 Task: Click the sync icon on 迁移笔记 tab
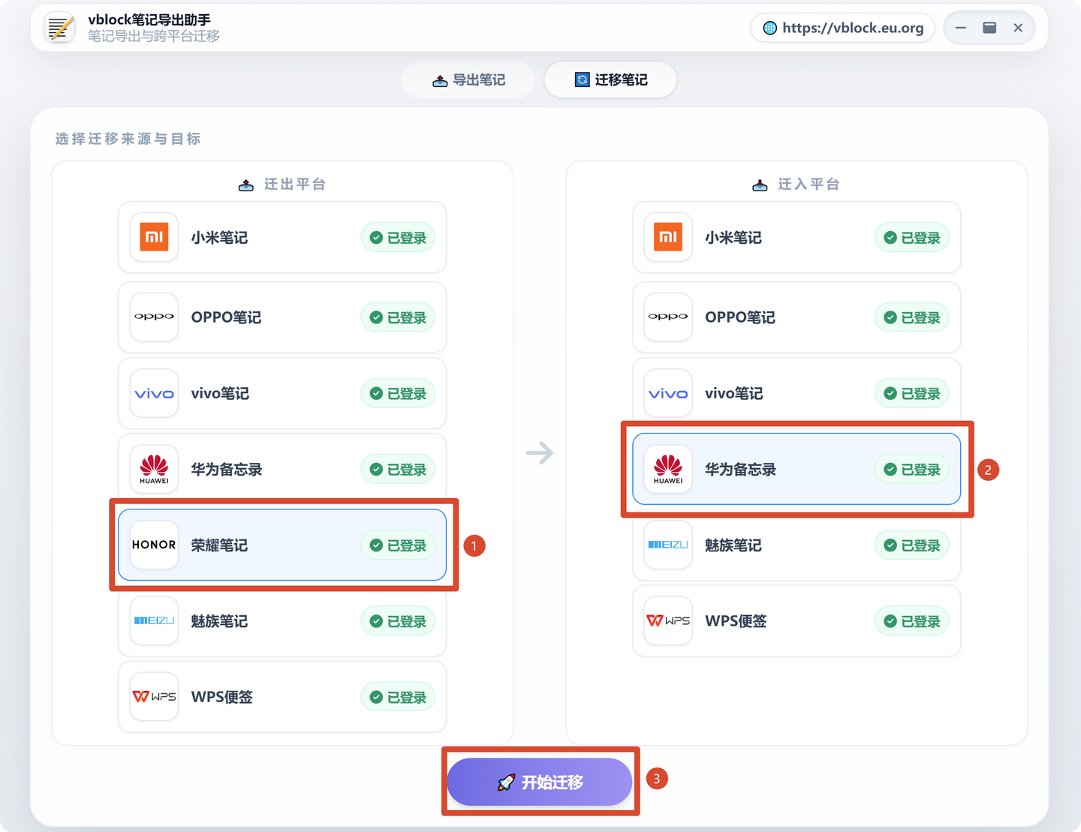click(x=582, y=80)
